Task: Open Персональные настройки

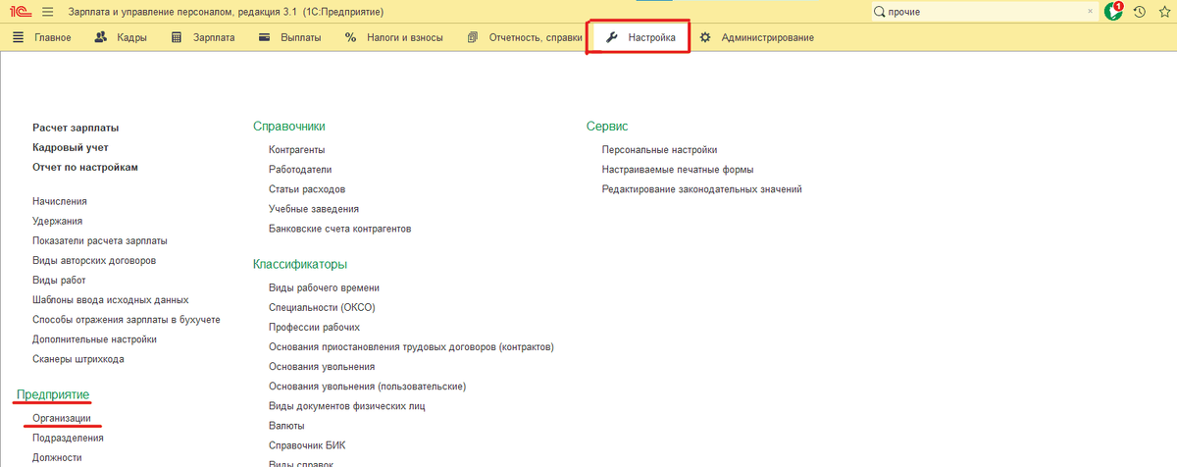Action: 660,150
